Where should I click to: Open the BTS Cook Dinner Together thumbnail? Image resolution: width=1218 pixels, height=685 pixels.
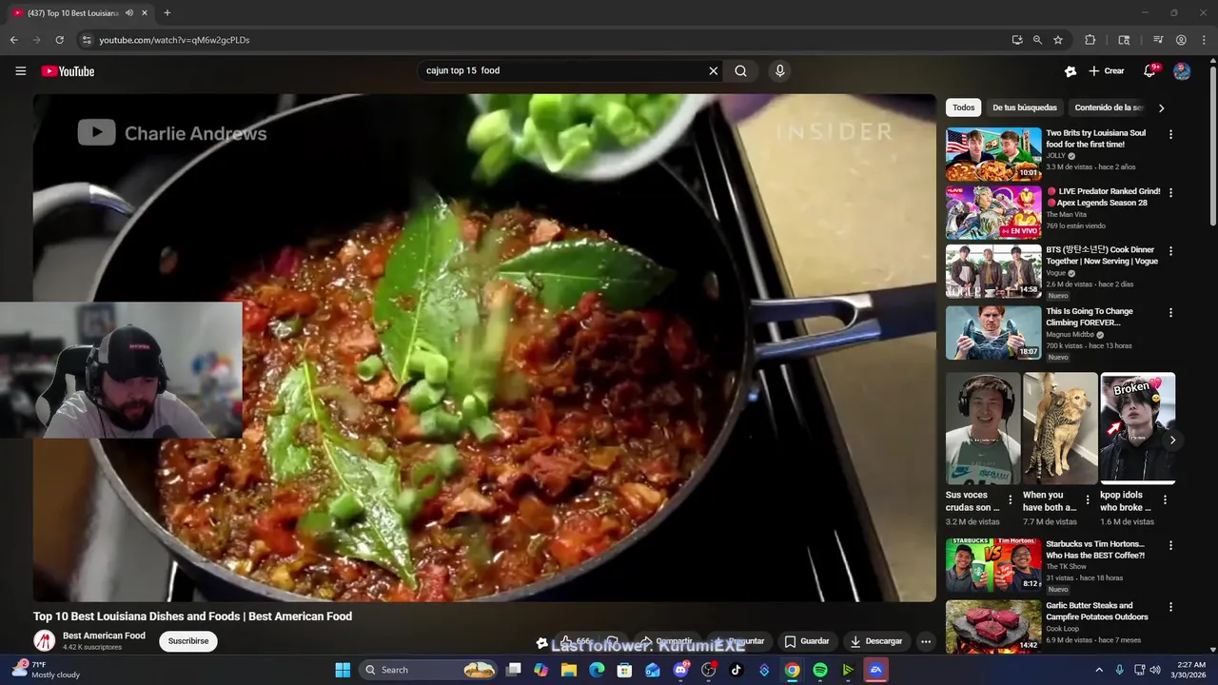[x=993, y=271]
